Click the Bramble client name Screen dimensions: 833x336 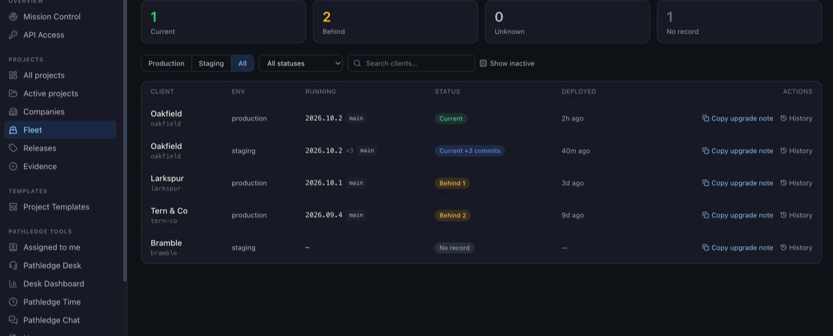click(166, 243)
